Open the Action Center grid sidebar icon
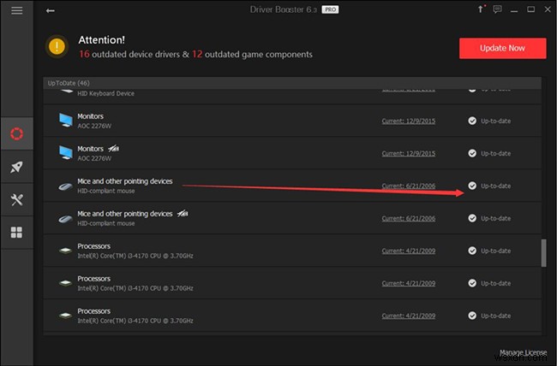 (x=16, y=232)
